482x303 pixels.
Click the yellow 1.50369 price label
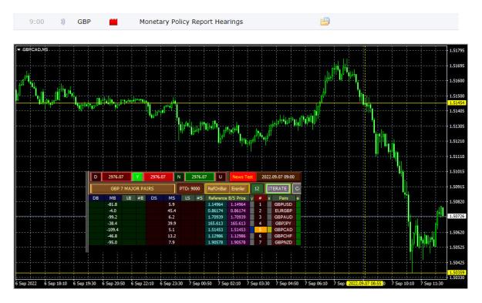457,273
